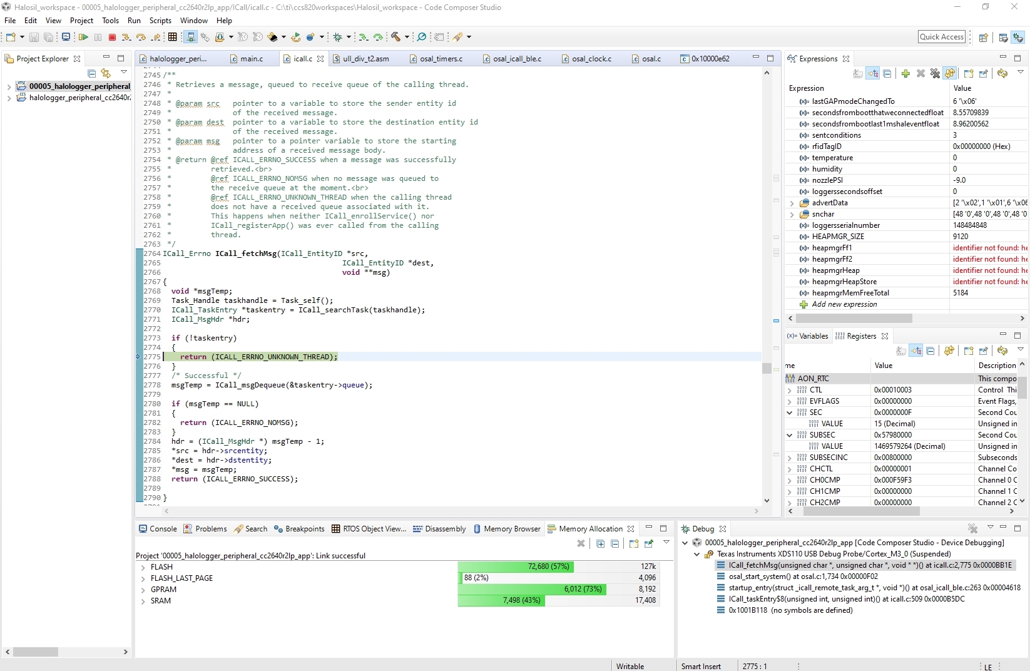The height and width of the screenshot is (671, 1030).
Task: Switch to the osal_timers.c editor tab
Action: click(441, 59)
